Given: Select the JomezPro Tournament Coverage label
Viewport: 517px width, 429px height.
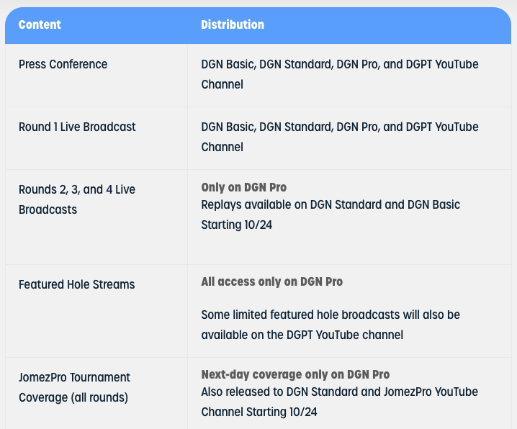Looking at the screenshot, I should point(74,387).
